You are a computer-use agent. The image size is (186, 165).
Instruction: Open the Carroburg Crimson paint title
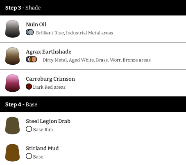click(50, 79)
